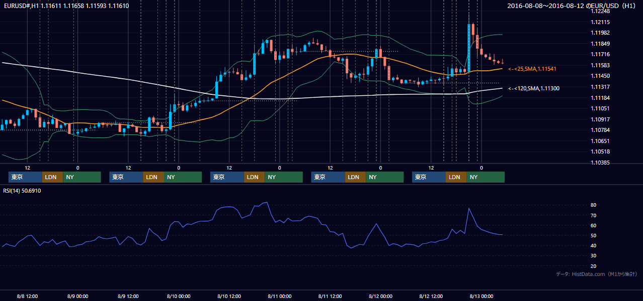Click the RSI axis value 30
The image size is (643, 301).
pos(594,256)
